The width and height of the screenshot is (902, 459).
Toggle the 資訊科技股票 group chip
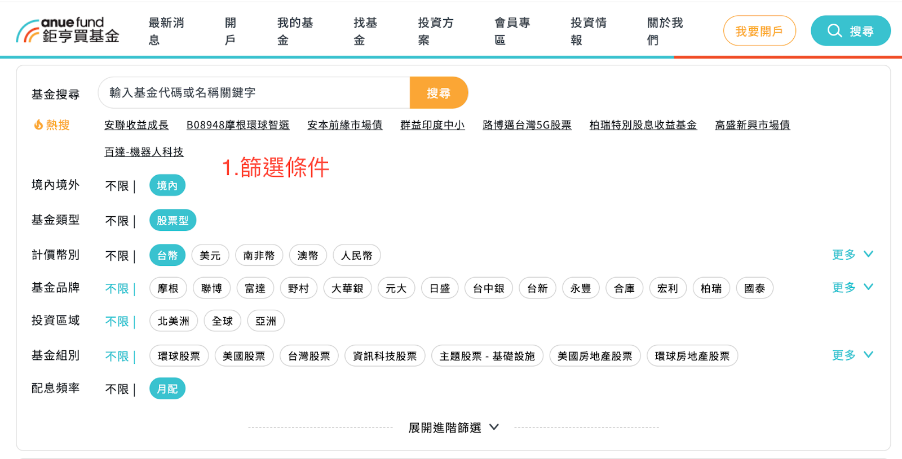[385, 355]
